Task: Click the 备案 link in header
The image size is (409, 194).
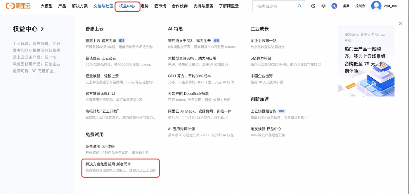Action: click(346, 6)
